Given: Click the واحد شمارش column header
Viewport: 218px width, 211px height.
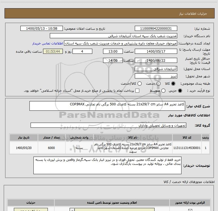Looking at the screenshot, I should 79,137.
